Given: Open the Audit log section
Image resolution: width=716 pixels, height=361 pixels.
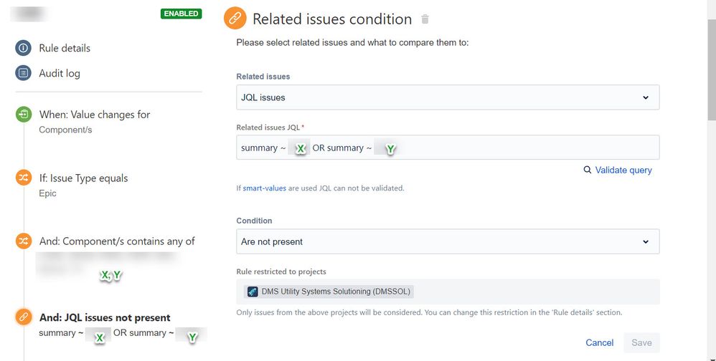Looking at the screenshot, I should [x=60, y=73].
